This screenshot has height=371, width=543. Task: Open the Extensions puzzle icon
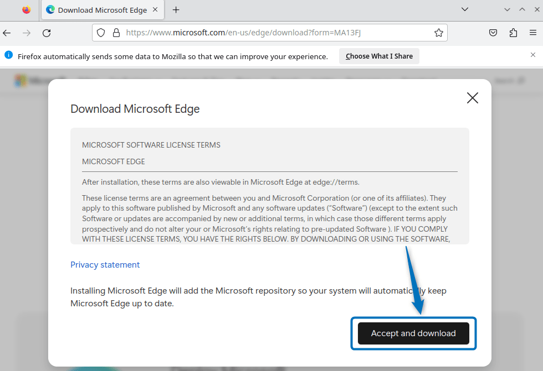[x=513, y=33]
